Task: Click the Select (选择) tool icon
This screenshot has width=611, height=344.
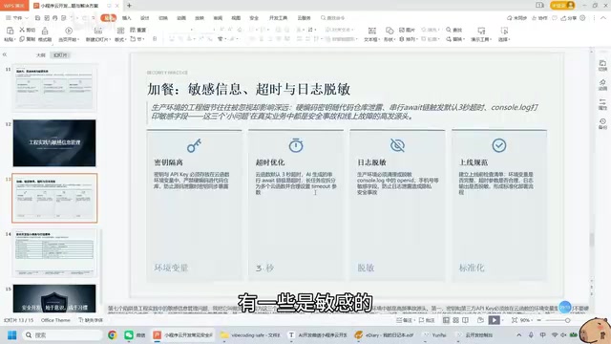Action: coord(504,31)
